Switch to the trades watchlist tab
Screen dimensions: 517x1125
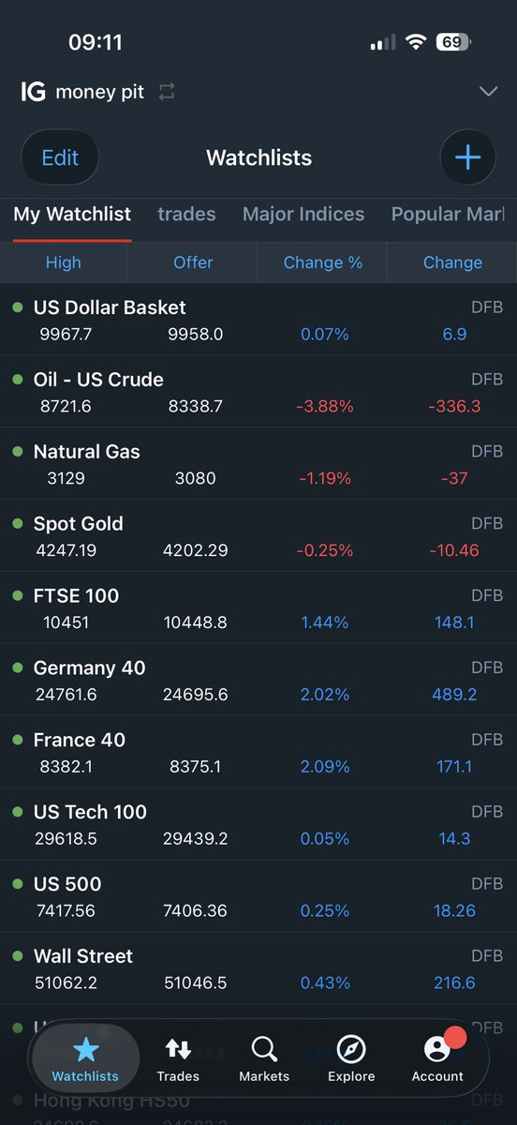click(x=186, y=214)
